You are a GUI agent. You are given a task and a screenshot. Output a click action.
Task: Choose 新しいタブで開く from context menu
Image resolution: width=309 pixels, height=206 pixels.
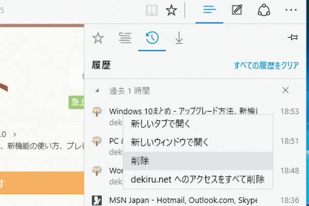198,124
